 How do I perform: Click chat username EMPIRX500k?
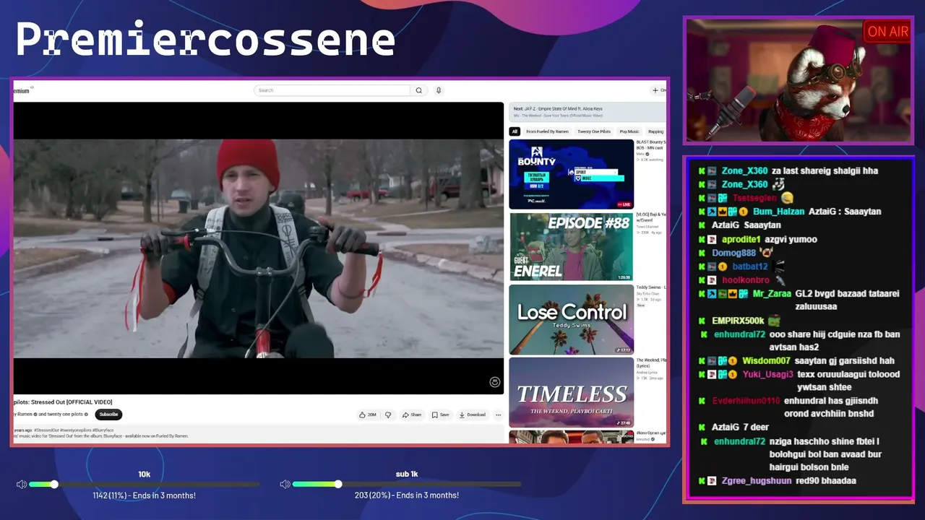click(x=738, y=321)
